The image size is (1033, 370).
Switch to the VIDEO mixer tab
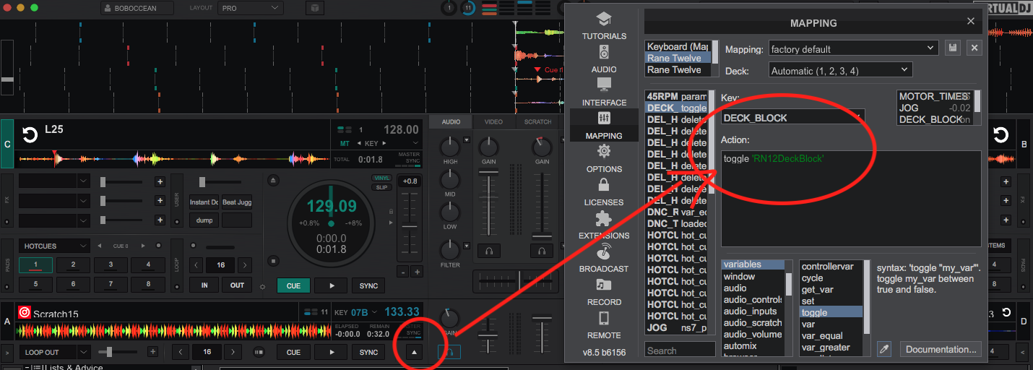(x=493, y=121)
